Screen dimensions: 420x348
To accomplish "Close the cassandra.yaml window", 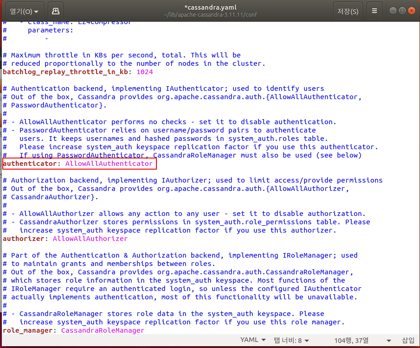I will tap(412, 11).
